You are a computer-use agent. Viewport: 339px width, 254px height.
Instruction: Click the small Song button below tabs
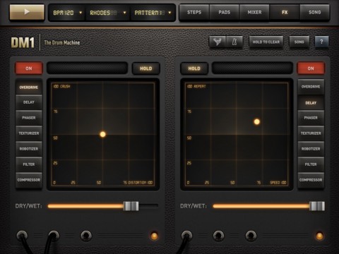click(x=299, y=42)
